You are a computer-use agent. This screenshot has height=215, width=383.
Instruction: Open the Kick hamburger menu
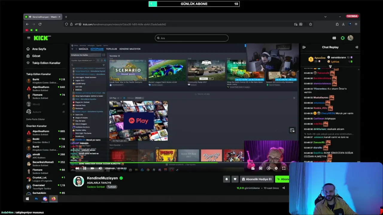coord(29,38)
